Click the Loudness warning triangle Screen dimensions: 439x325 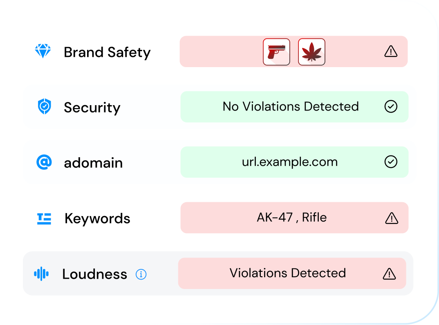click(x=389, y=273)
